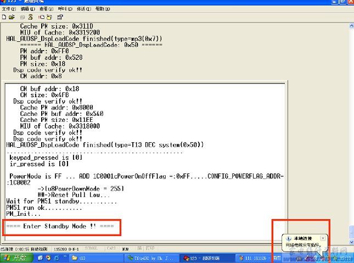
Task: Open the 编辑 (Edit) menu
Action: pos(27,9)
